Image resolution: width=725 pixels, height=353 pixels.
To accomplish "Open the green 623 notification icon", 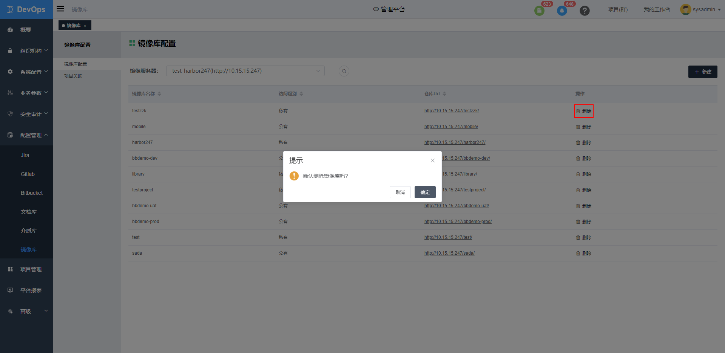I will click(x=539, y=11).
